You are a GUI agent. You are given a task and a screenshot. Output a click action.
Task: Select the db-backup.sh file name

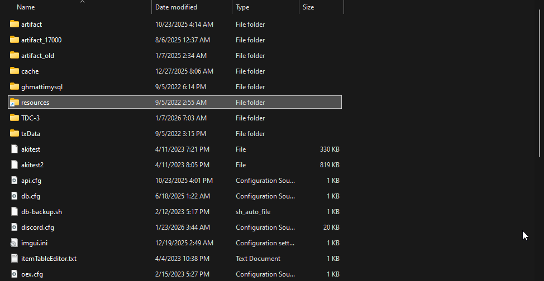(41, 211)
